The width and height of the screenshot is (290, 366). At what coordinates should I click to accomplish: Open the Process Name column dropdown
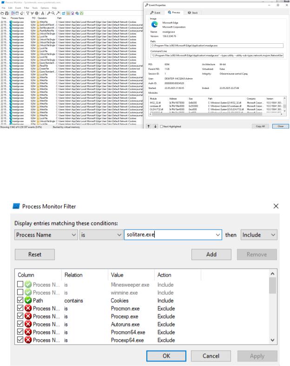[x=46, y=235]
